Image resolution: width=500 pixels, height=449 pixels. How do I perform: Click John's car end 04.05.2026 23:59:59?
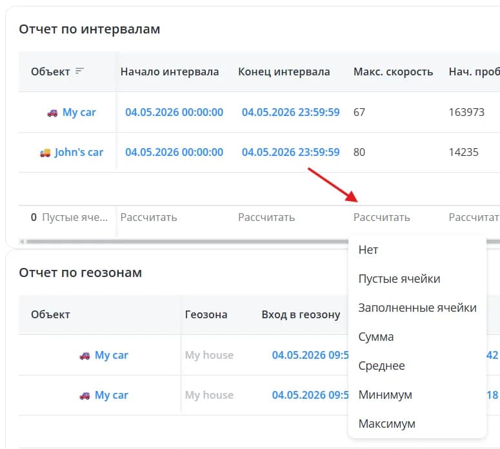[291, 152]
